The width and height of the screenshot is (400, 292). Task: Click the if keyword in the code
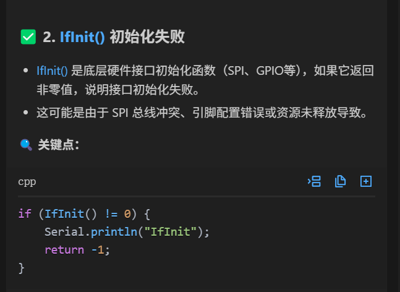(25, 214)
